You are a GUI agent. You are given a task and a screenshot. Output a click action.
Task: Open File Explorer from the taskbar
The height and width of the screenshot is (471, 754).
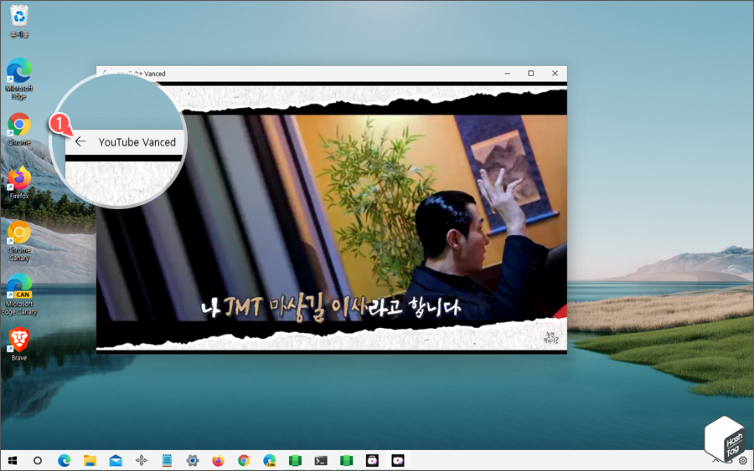coord(90,461)
